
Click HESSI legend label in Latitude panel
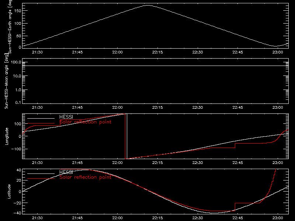tap(66, 172)
